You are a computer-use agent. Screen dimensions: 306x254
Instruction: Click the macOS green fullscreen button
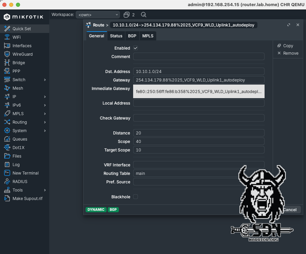[x=18, y=5]
